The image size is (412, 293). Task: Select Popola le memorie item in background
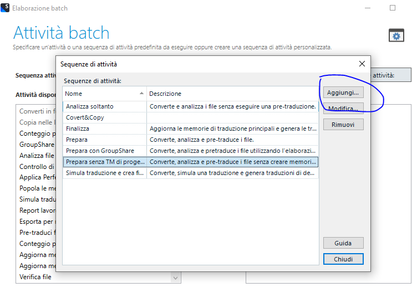pos(37,188)
